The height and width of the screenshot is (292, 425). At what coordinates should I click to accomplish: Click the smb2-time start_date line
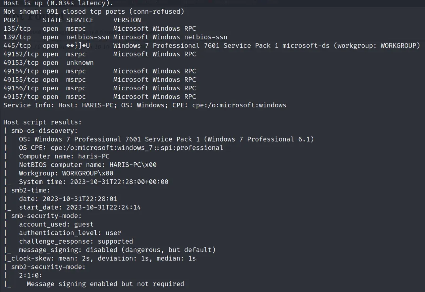[x=80, y=207]
